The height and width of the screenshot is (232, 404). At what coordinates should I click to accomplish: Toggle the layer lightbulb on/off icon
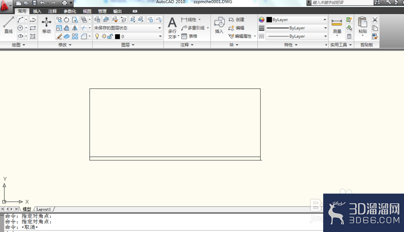[97, 36]
